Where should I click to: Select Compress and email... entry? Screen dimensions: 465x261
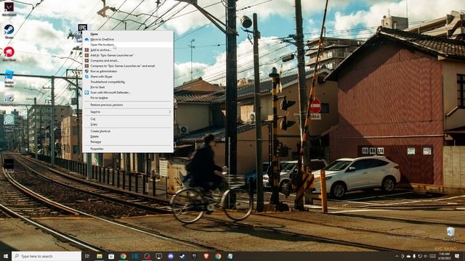pos(128,61)
